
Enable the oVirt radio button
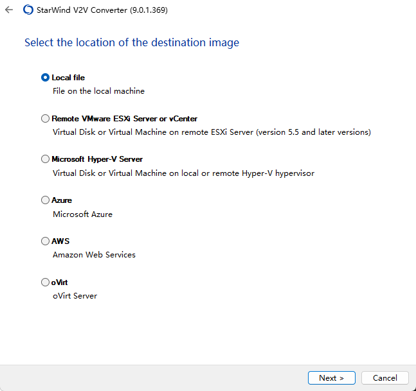(x=45, y=282)
